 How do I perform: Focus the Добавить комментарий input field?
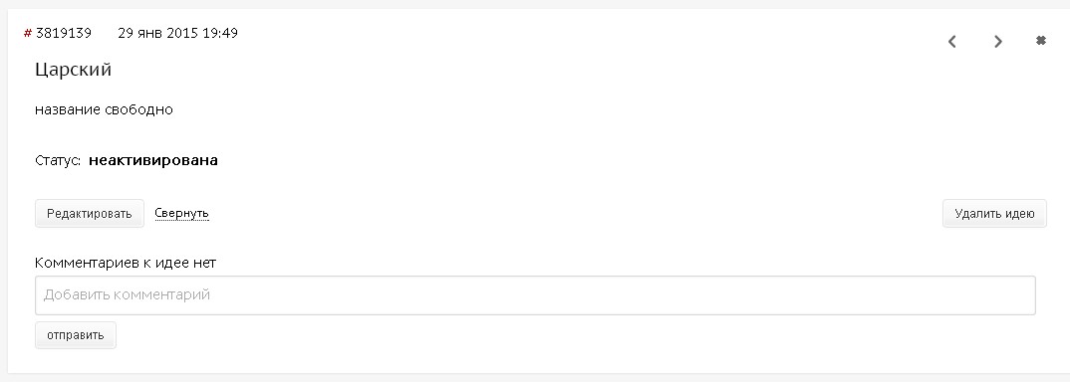pyautogui.click(x=535, y=295)
